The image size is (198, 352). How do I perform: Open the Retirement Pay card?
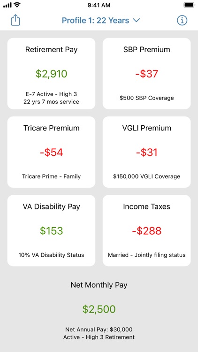[x=52, y=74]
